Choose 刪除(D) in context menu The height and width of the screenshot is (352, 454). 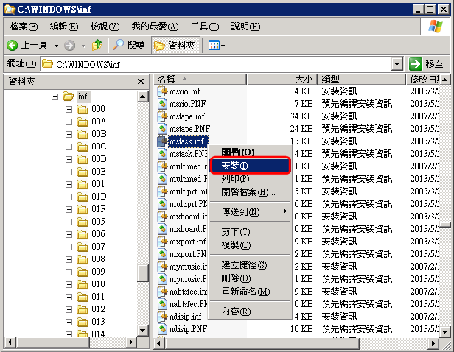250,278
